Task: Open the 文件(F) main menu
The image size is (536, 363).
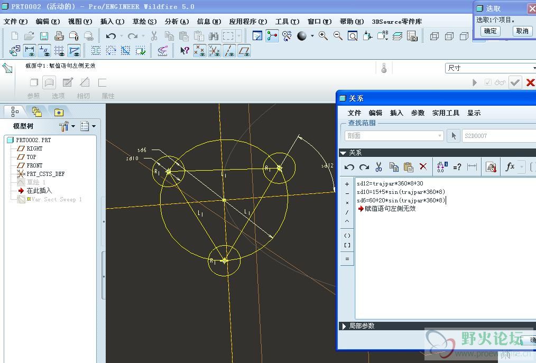Action: tap(15, 22)
